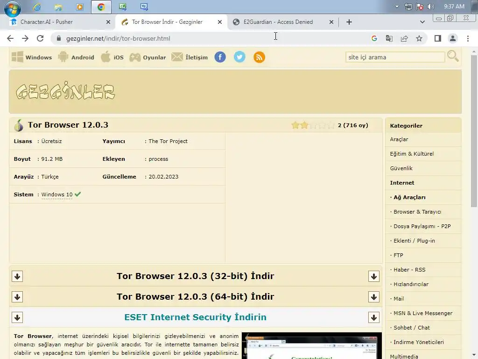Open the iOS menu item
The height and width of the screenshot is (359, 478).
pyautogui.click(x=112, y=57)
